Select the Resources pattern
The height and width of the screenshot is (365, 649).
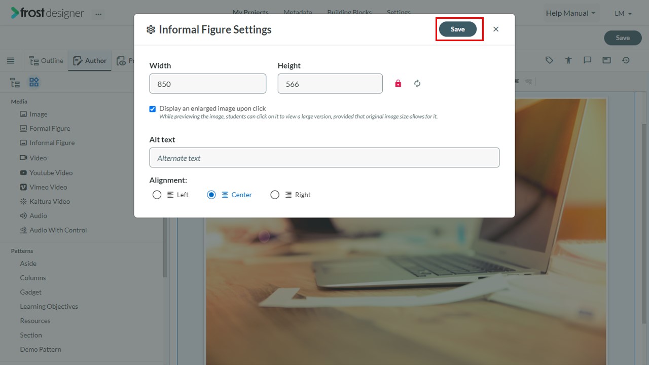35,321
